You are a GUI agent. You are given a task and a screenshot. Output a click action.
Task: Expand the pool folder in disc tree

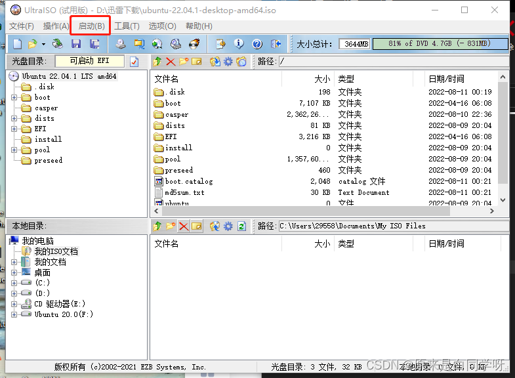click(x=14, y=150)
